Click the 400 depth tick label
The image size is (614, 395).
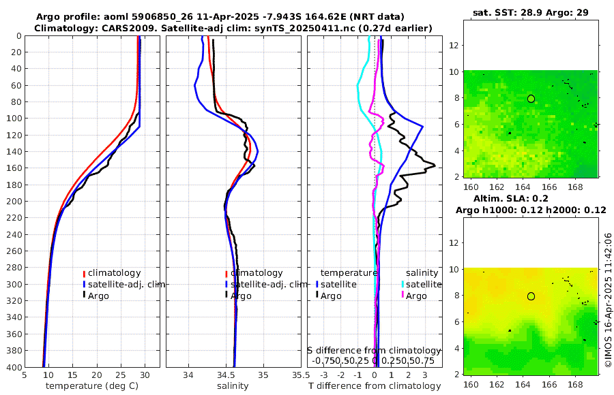pos(14,367)
